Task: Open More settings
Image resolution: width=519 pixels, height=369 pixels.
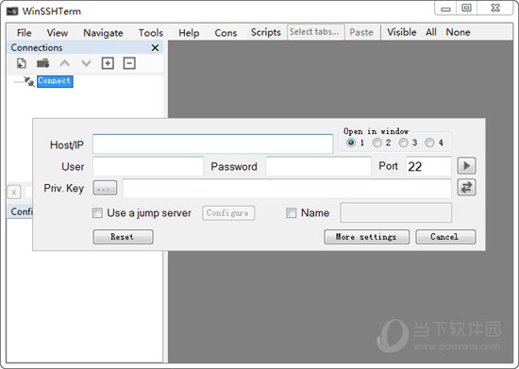Action: (x=366, y=237)
